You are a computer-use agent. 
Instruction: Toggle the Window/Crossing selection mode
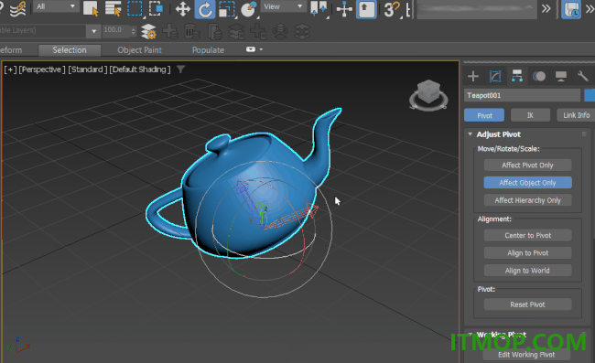coord(157,8)
